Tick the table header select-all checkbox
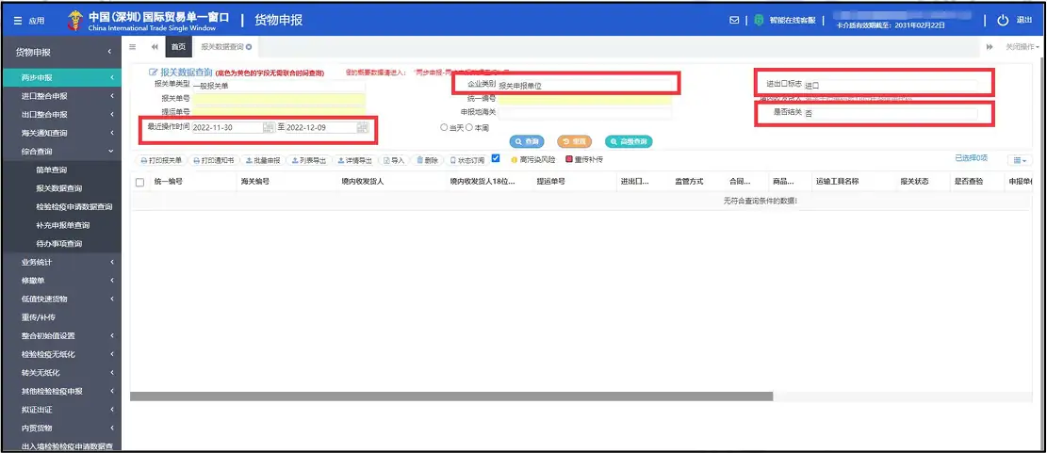Image resolution: width=1047 pixels, height=453 pixels. click(139, 182)
